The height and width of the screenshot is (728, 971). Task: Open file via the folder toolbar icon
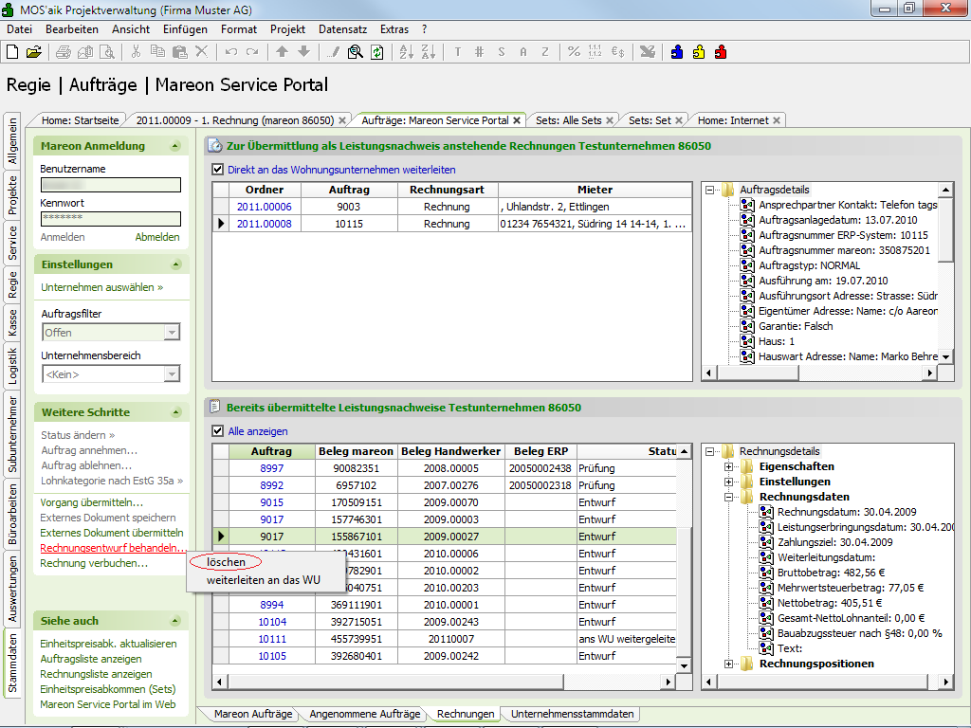point(34,52)
